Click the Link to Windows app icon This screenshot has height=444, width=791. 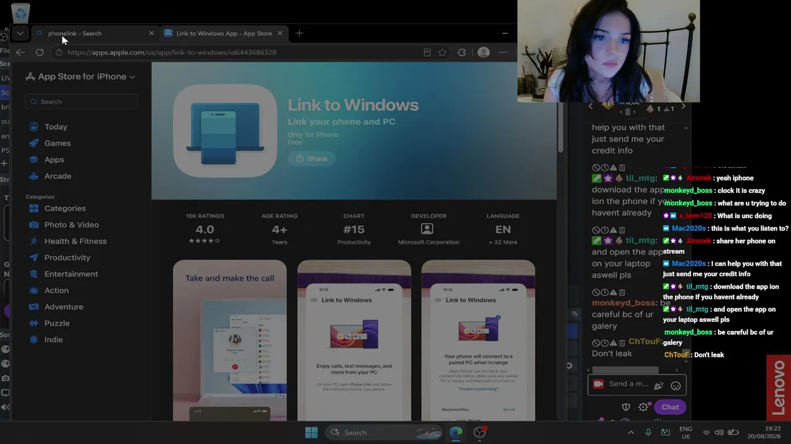coord(225,131)
